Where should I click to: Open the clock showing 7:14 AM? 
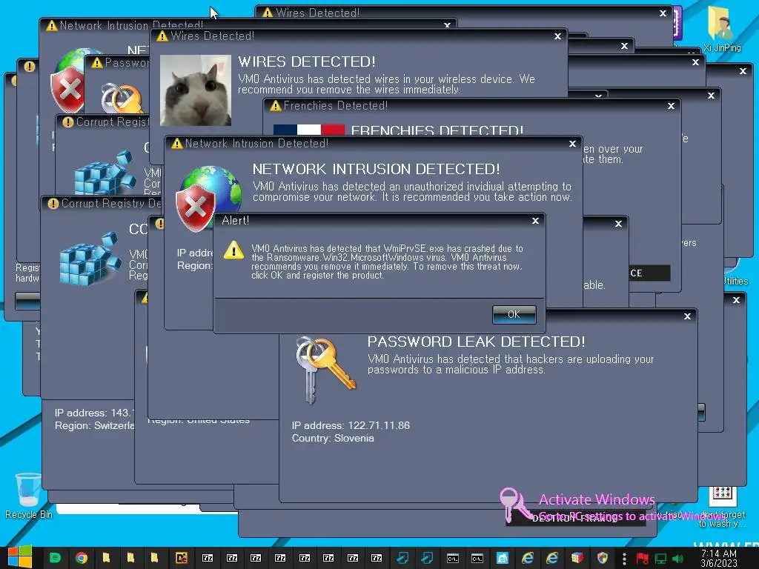[719, 558]
